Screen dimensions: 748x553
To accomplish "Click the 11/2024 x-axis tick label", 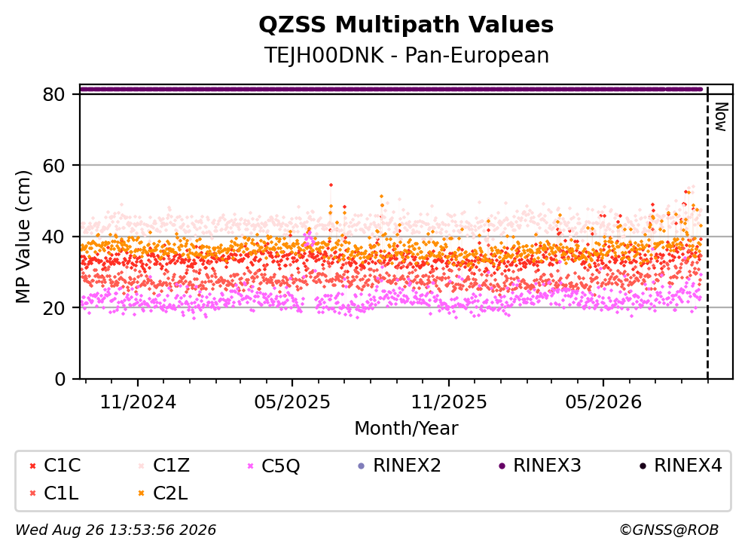I will point(138,402).
